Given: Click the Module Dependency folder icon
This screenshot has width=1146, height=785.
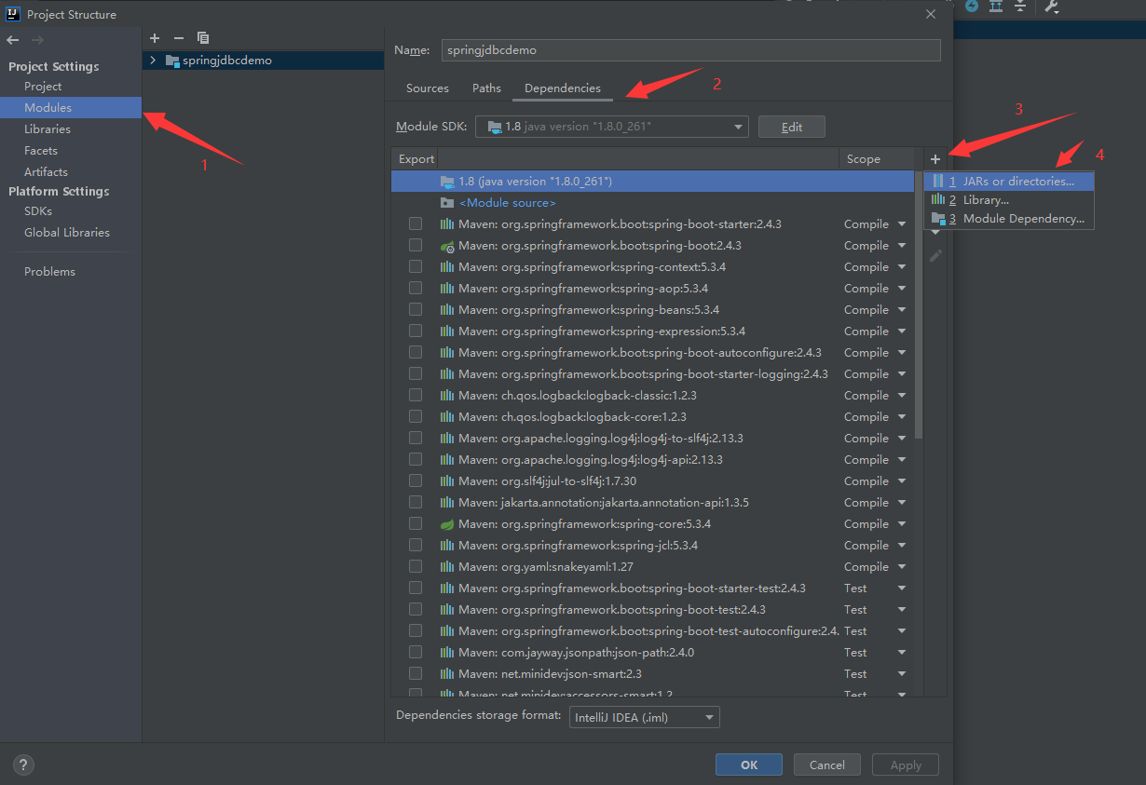Looking at the screenshot, I should [939, 219].
